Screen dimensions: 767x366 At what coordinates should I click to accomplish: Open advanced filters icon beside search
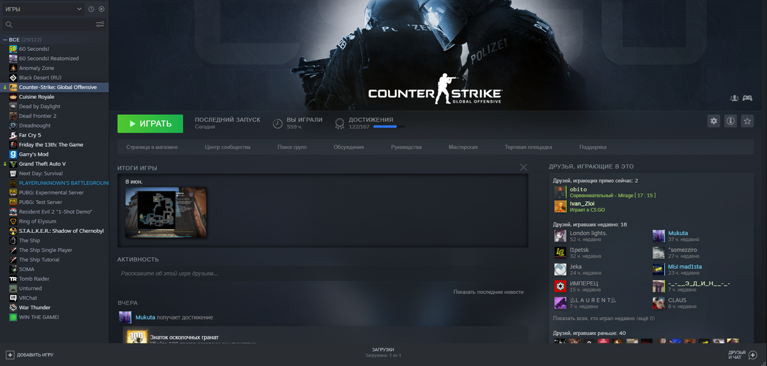[x=100, y=24]
